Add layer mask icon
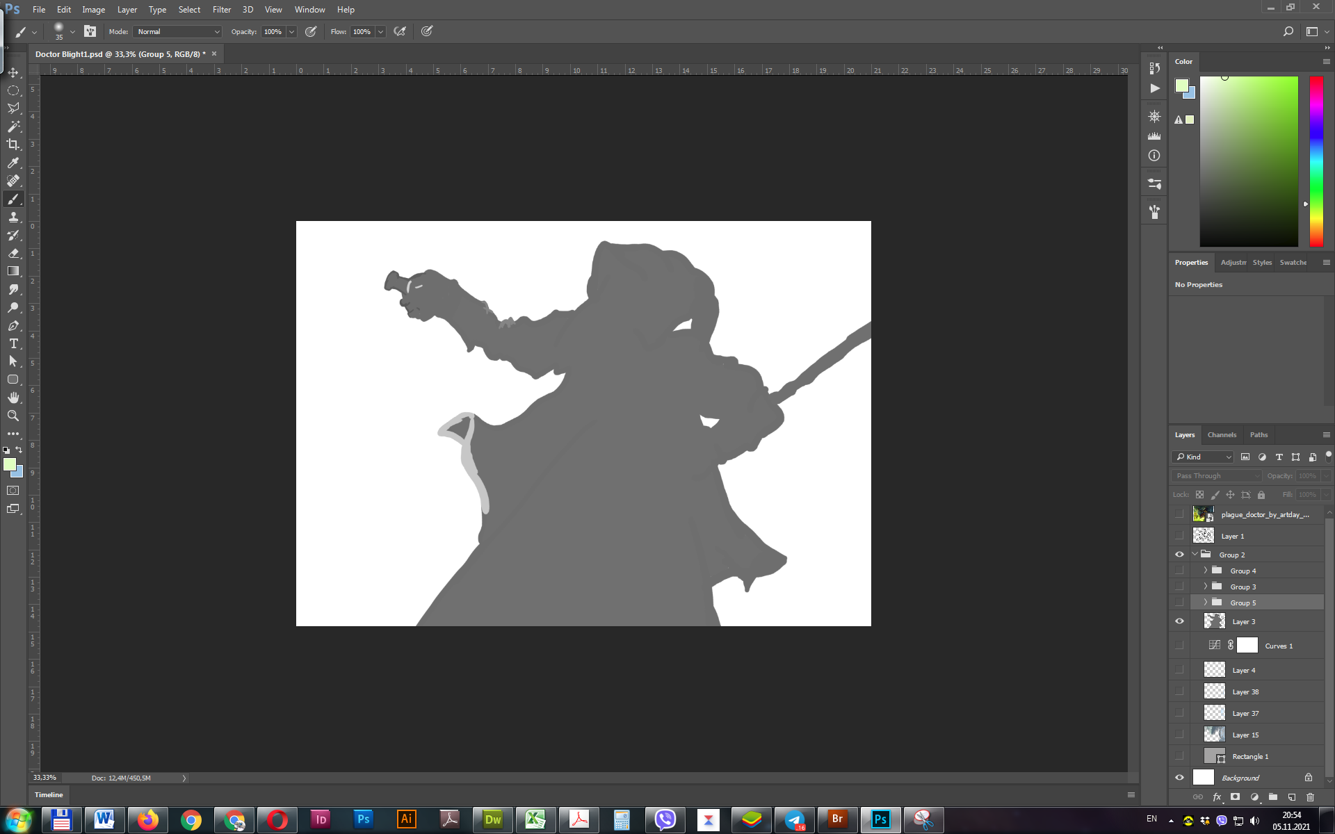The width and height of the screenshot is (1335, 834). [1235, 797]
